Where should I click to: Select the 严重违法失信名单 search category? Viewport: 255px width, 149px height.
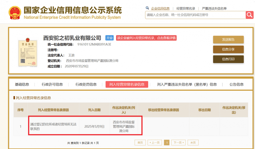(214, 9)
